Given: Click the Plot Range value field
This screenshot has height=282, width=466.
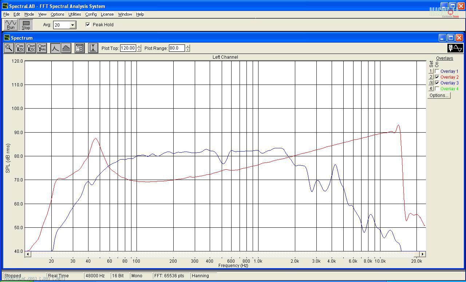Looking at the screenshot, I should coord(177,48).
